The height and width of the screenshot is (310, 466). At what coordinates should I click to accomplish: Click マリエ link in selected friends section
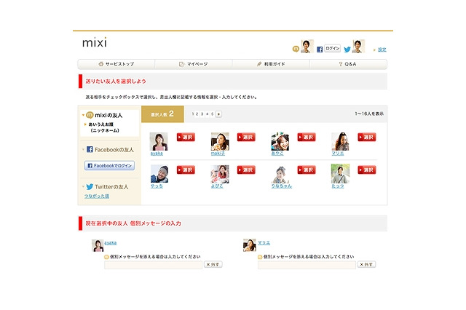click(x=264, y=243)
